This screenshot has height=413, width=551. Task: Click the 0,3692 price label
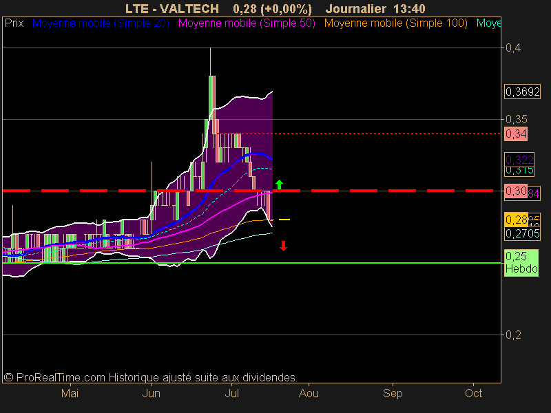click(x=522, y=92)
